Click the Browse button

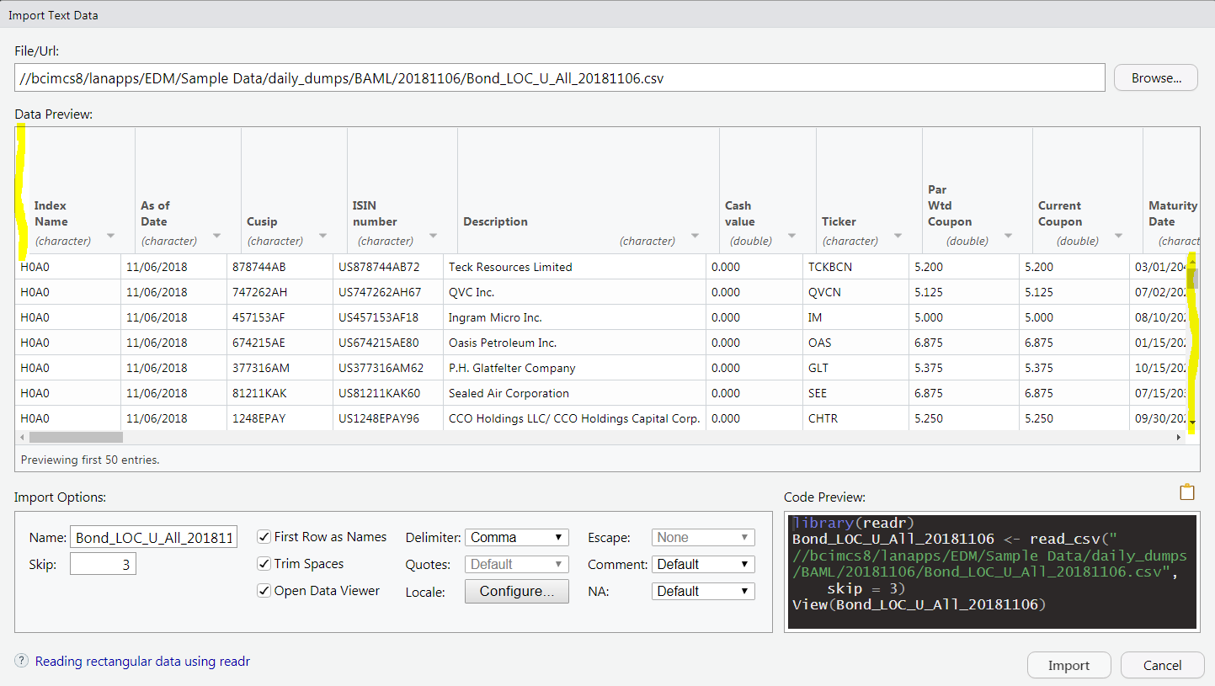pyautogui.click(x=1155, y=77)
